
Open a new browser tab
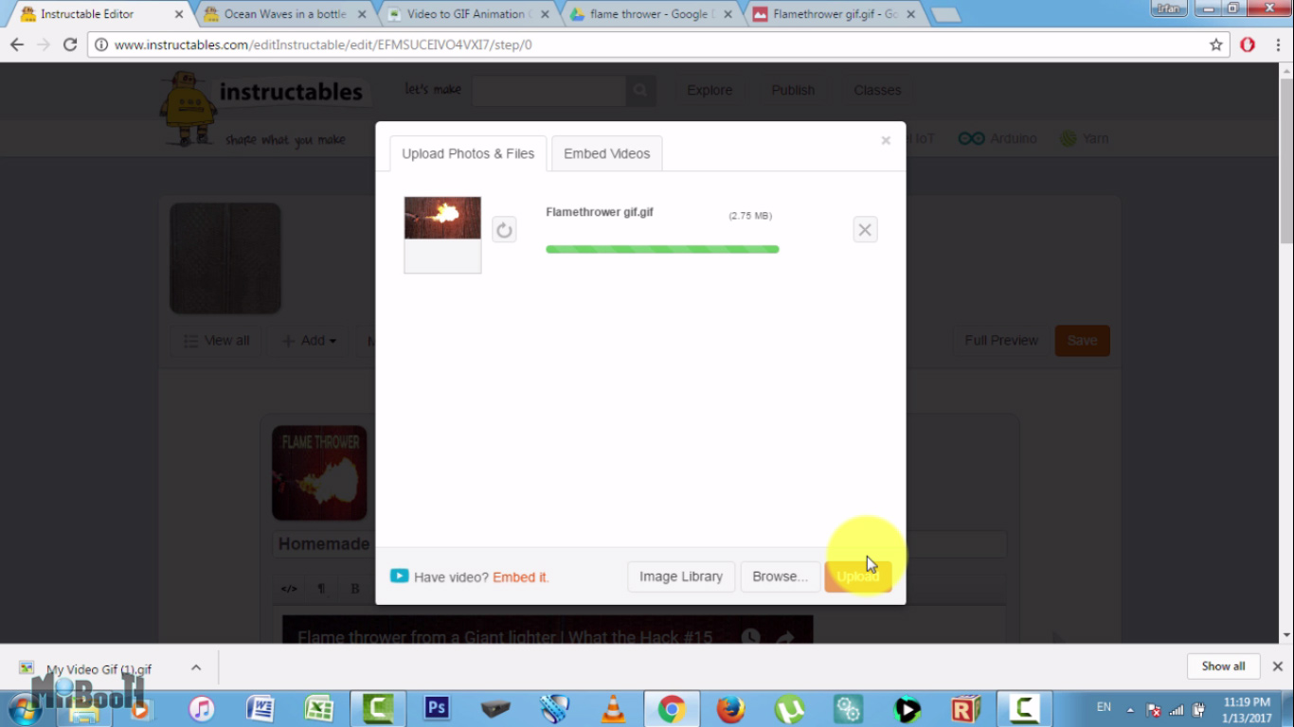click(x=944, y=14)
